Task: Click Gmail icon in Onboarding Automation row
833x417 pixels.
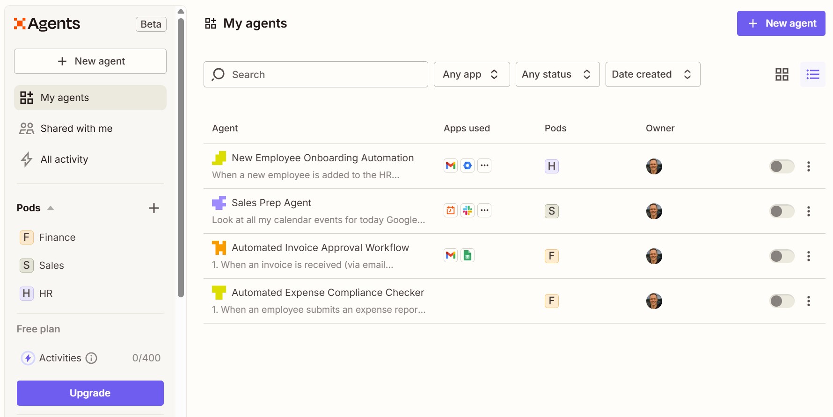Action: pyautogui.click(x=451, y=165)
